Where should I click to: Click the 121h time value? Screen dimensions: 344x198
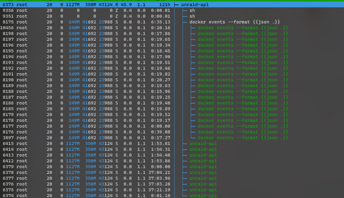pos(164,4)
